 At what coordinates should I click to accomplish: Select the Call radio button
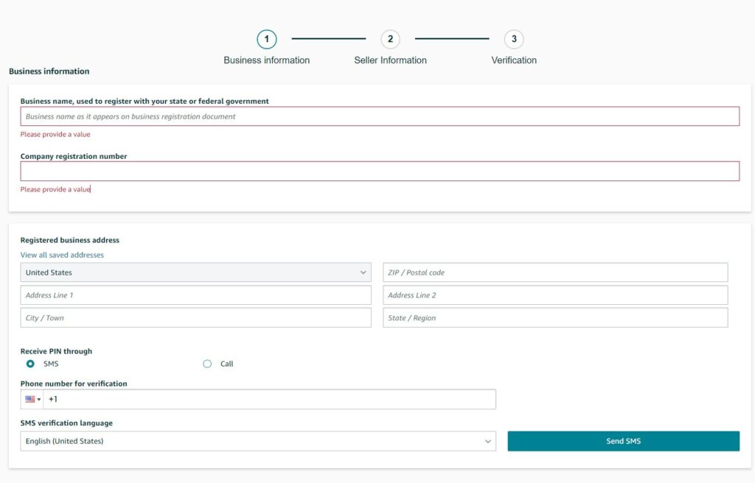click(207, 363)
